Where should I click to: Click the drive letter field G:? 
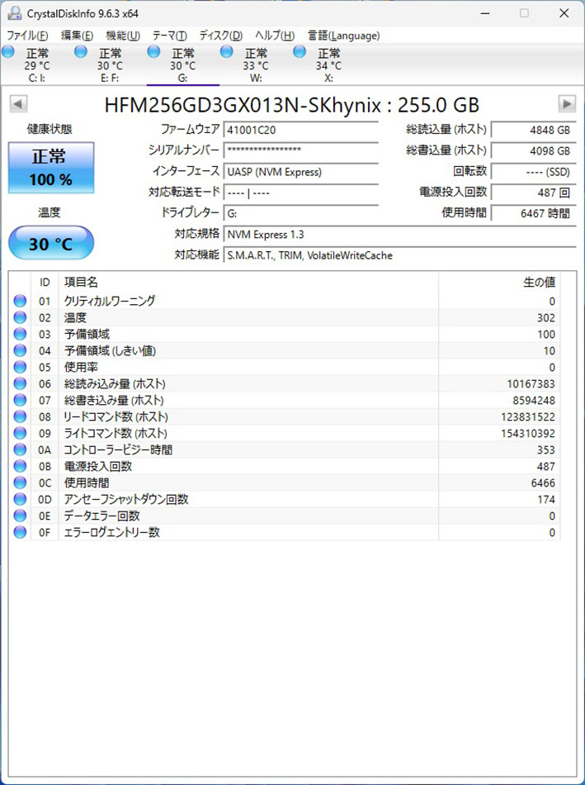click(301, 213)
